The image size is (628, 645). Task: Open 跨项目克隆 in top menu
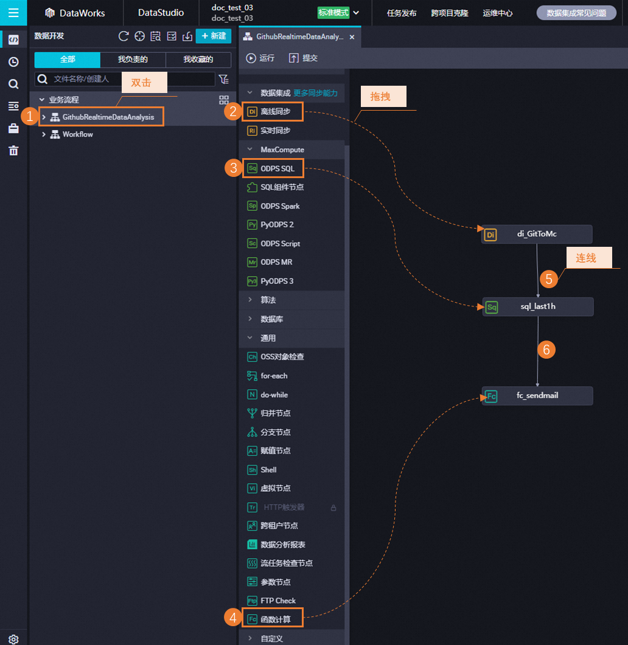[450, 13]
